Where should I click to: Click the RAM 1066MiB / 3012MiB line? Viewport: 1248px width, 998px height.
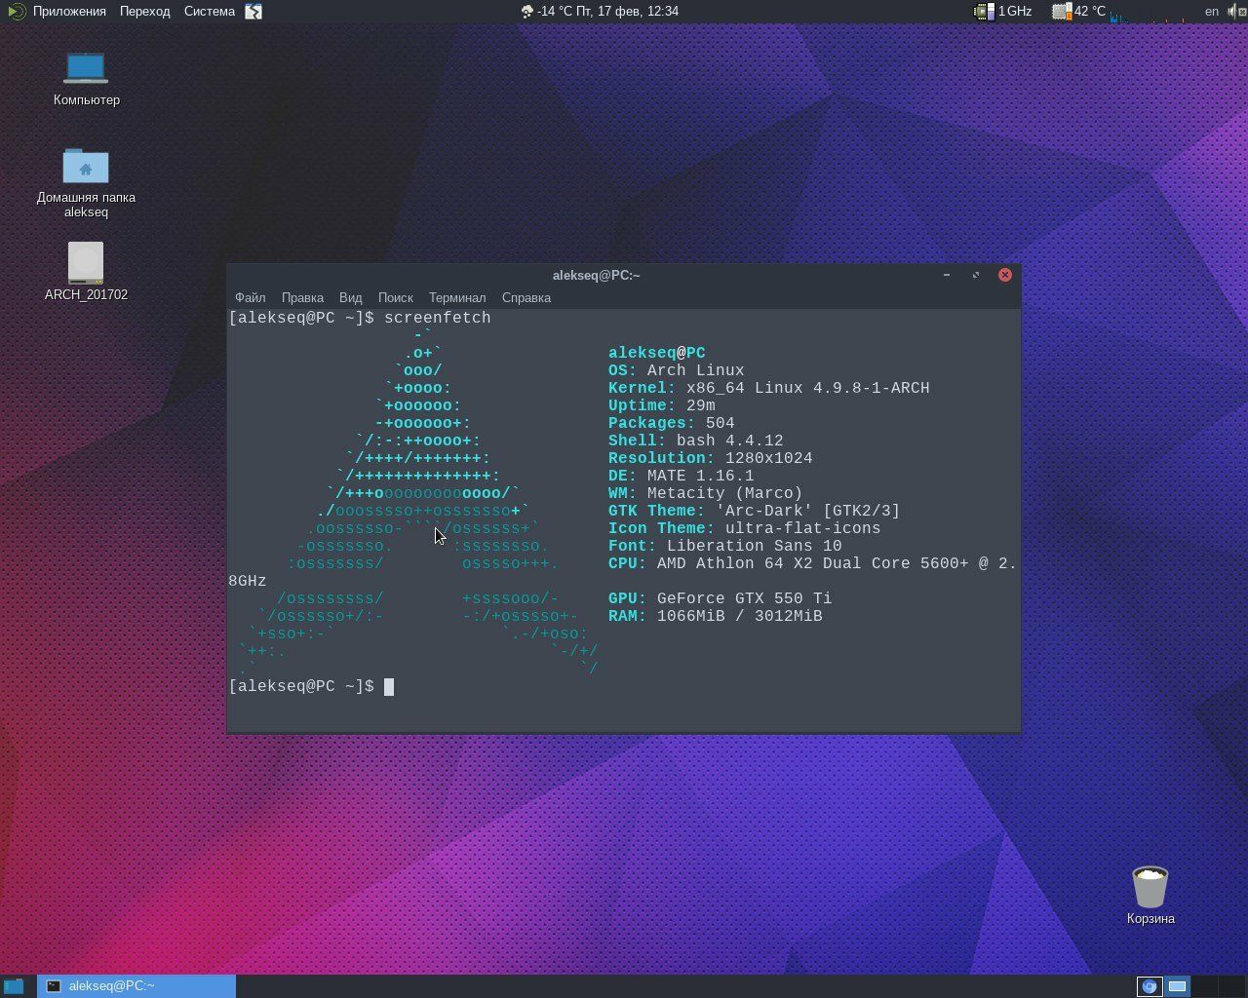(x=715, y=616)
